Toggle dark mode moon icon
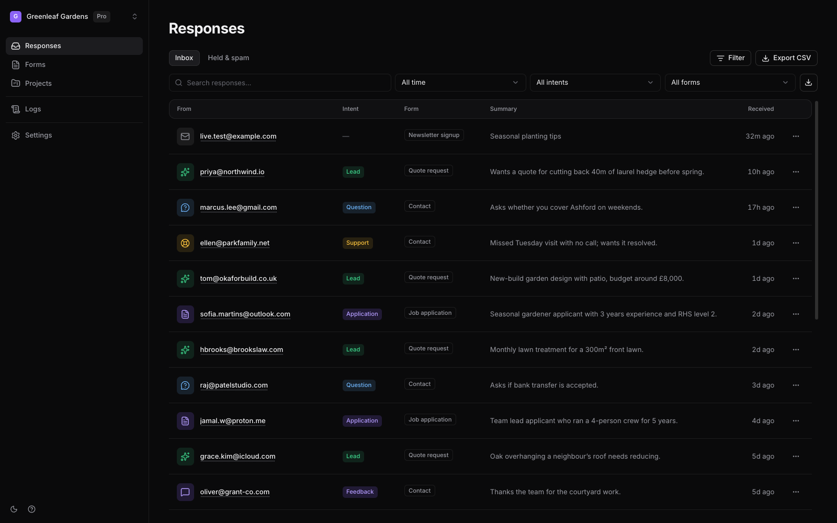Screen dimensions: 837x523 pyautogui.click(x=14, y=509)
